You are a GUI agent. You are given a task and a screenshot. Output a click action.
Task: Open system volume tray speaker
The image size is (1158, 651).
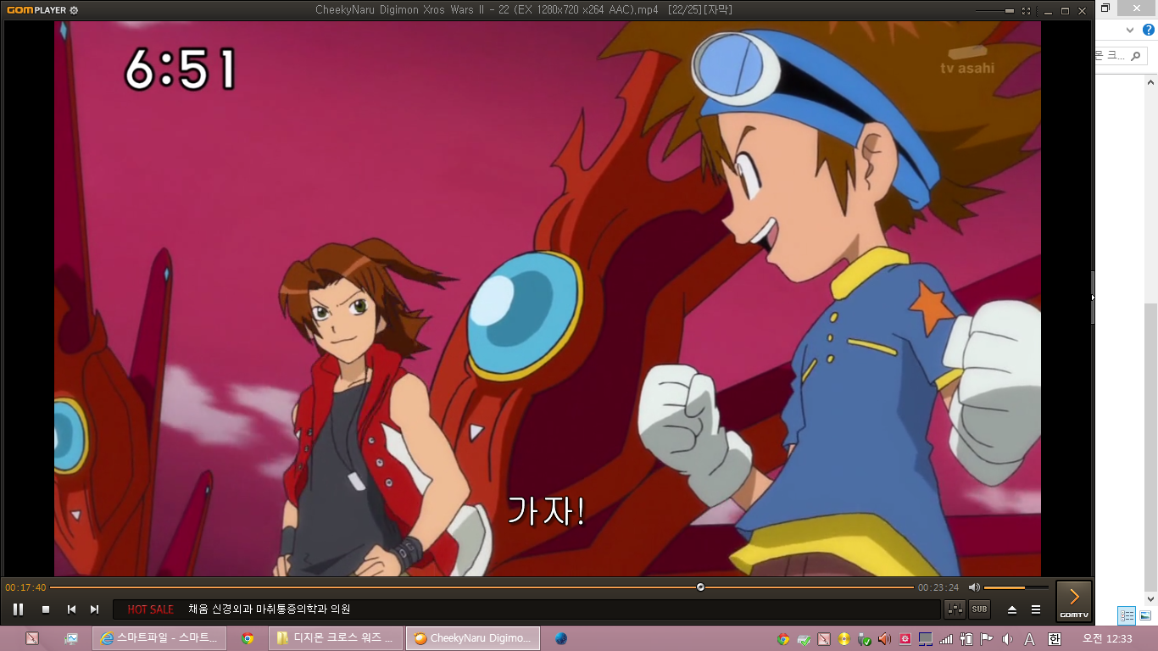(x=1007, y=639)
